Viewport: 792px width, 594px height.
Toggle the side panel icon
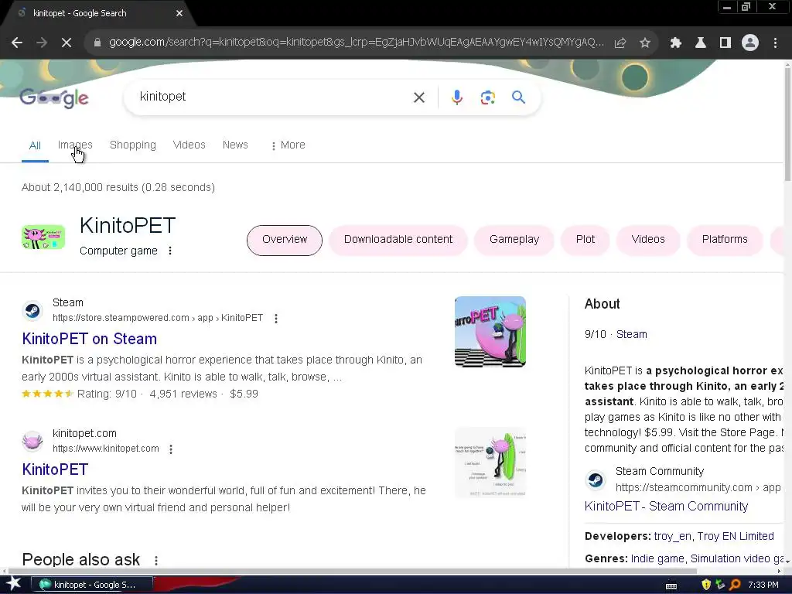725,43
